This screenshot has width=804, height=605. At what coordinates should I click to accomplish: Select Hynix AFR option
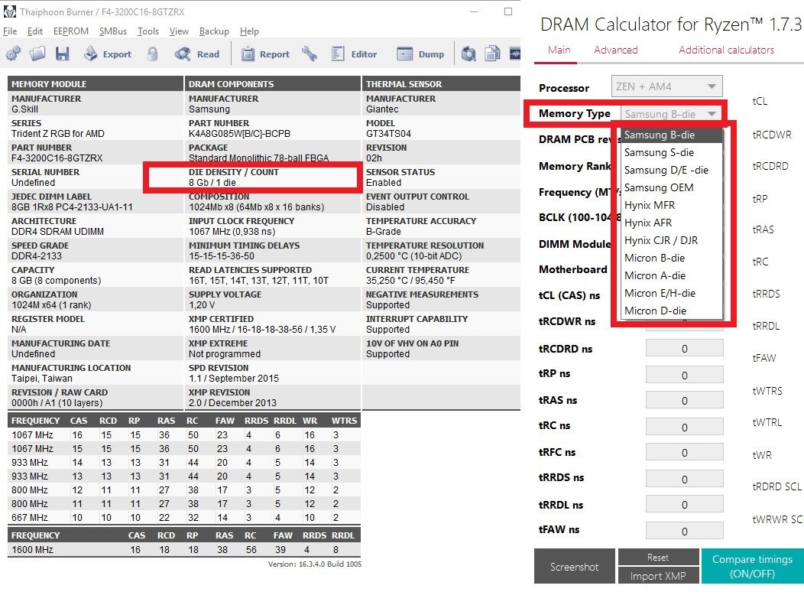coord(673,223)
